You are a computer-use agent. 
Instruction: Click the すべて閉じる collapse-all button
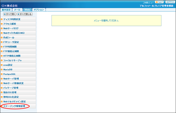[25, 14]
